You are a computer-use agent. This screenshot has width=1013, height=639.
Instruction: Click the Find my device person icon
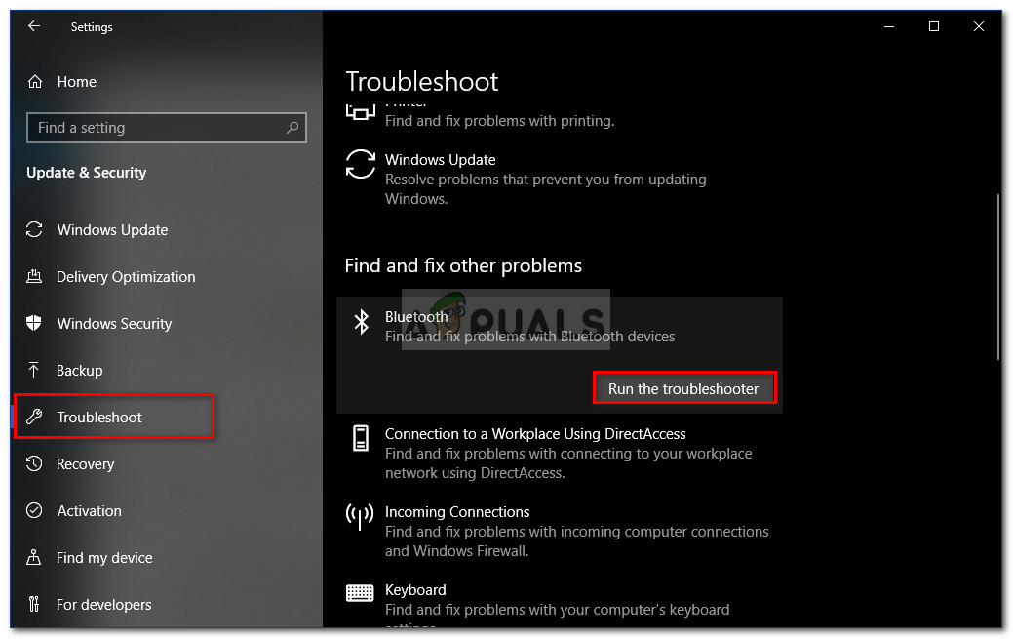point(33,557)
